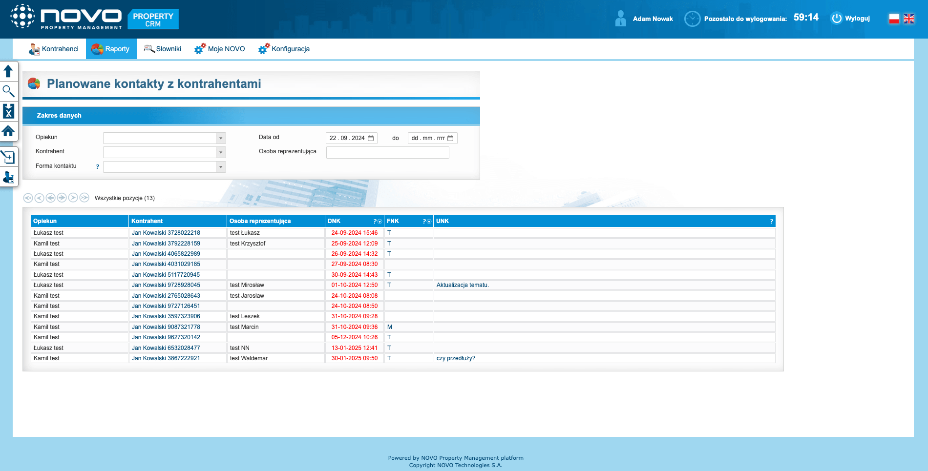Switch language to English flag
928x471 pixels.
coord(909,19)
